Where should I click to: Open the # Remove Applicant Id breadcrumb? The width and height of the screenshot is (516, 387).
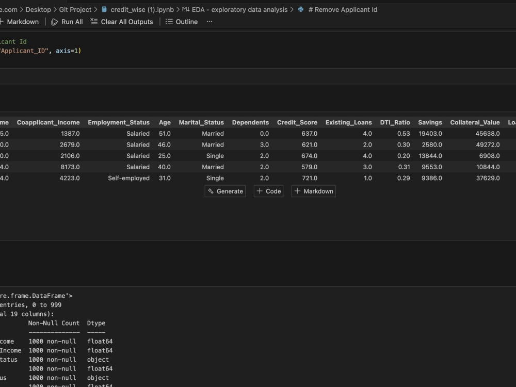coord(343,9)
